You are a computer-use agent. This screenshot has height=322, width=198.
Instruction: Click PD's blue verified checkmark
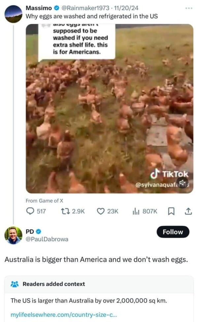tap(38, 231)
